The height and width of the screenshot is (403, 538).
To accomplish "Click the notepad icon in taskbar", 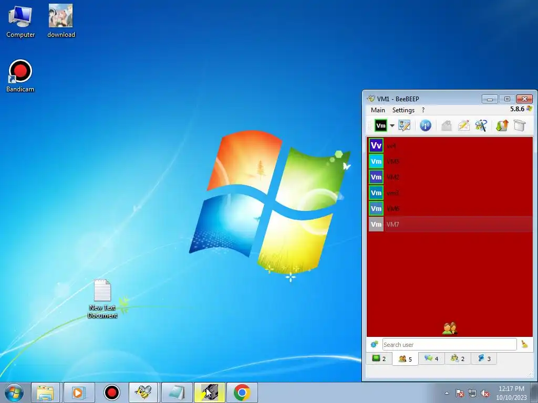I will [177, 393].
